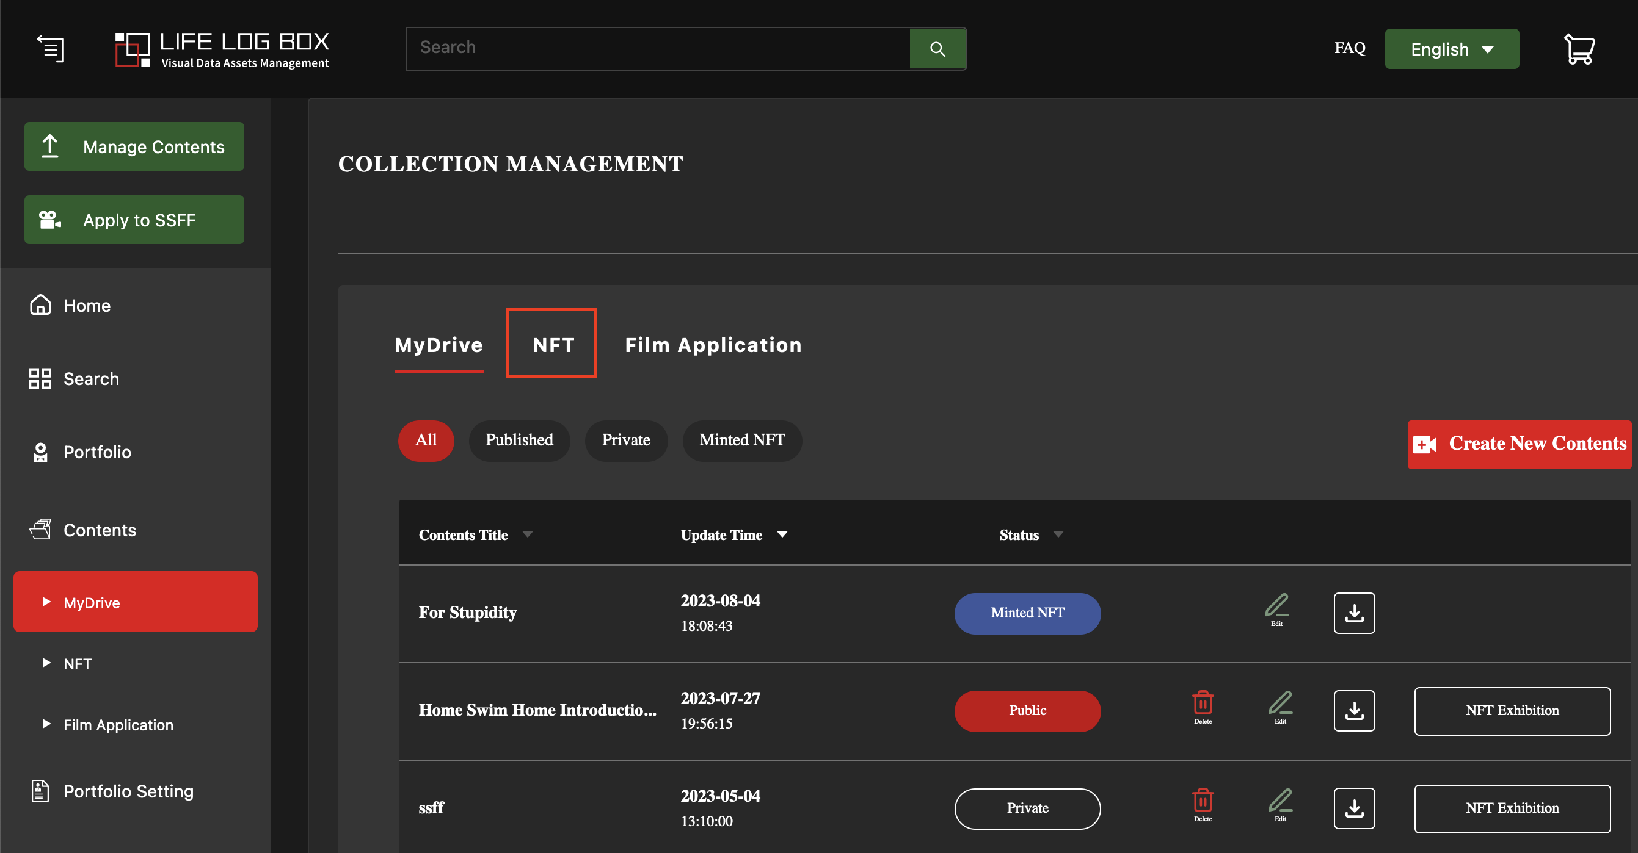Click the Public status badge
1638x853 pixels.
(x=1027, y=711)
